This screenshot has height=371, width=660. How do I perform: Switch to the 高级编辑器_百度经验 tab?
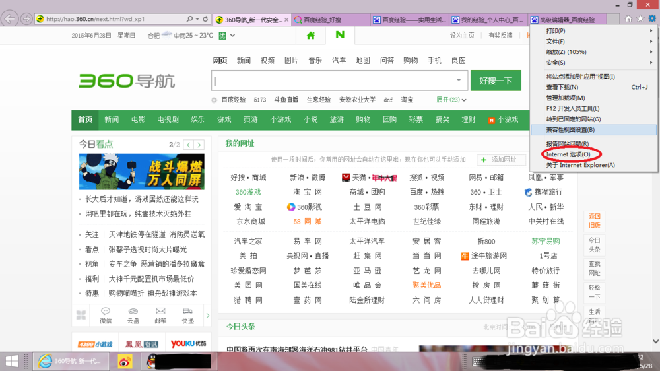point(568,20)
